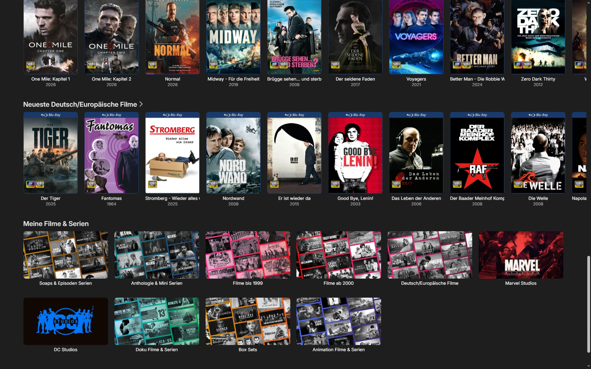Click the year 2024 under Better Man
The width and height of the screenshot is (591, 369).
coord(477,85)
